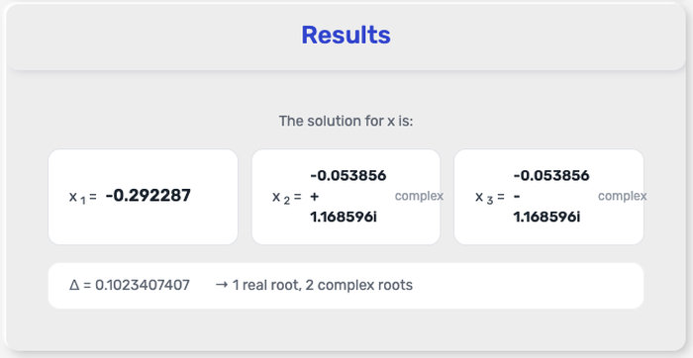The height and width of the screenshot is (358, 693).
Task: Click '1 real root, 2 complex roots' text
Action: coord(323,285)
